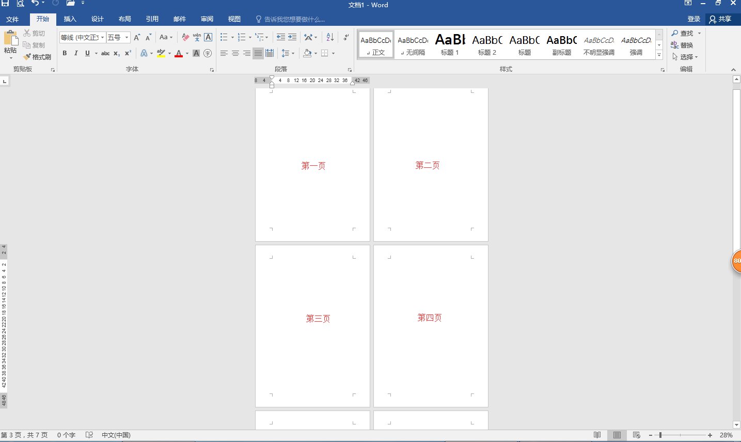
Task: Switch to the 插入 ribbon tab
Action: point(70,19)
